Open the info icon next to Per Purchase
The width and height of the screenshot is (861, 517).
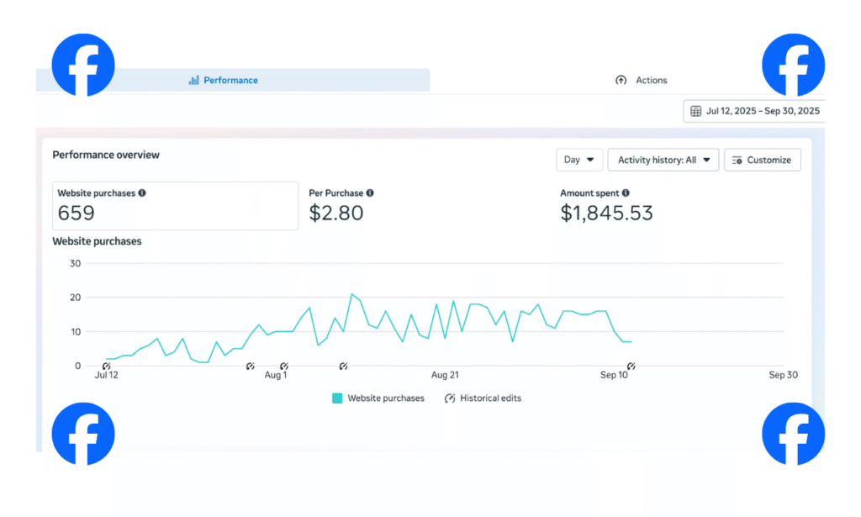pyautogui.click(x=370, y=193)
